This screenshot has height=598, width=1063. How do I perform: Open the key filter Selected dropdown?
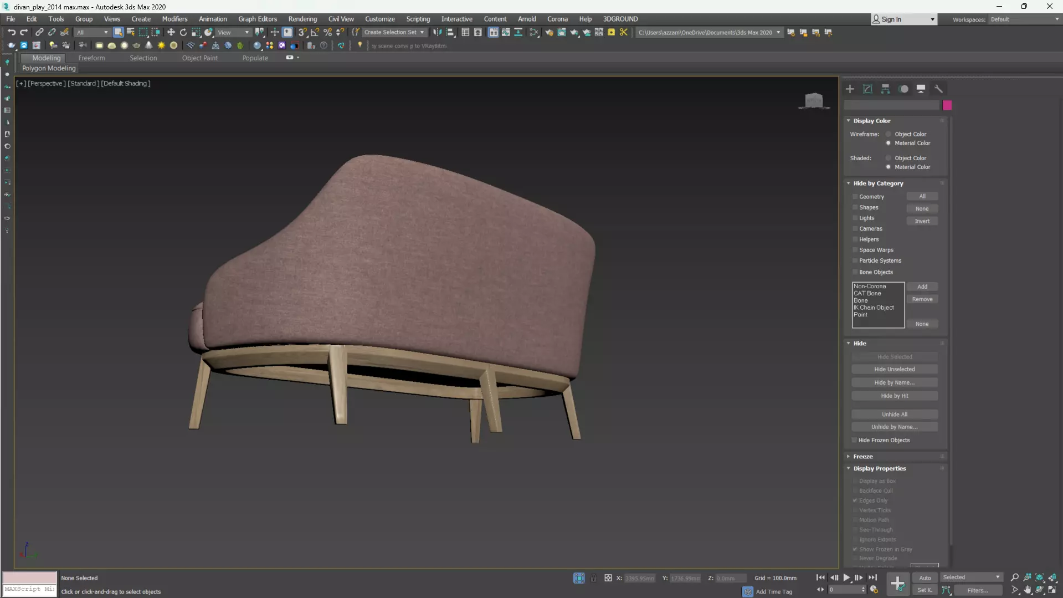pos(972,577)
